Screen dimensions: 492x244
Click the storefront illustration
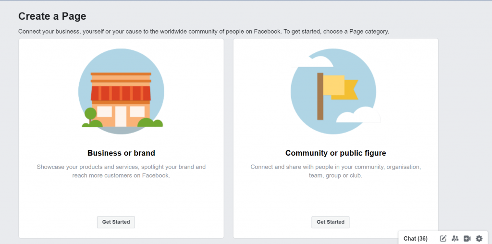coord(121,98)
